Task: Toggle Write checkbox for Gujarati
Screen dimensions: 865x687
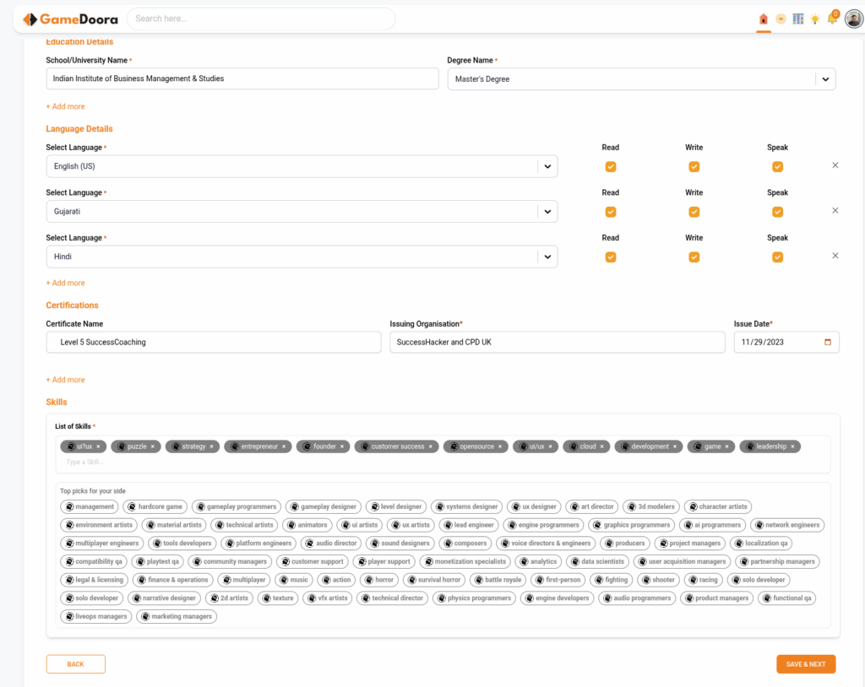Action: coord(694,212)
